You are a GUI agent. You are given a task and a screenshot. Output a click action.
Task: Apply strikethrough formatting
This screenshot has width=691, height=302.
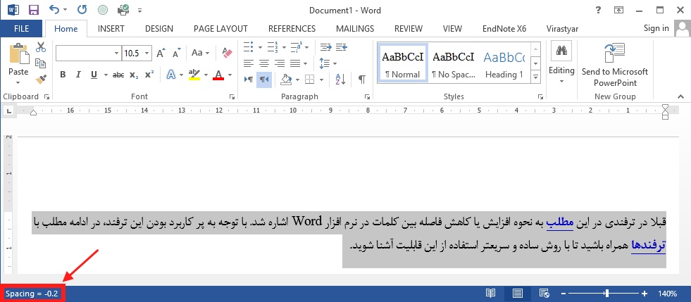click(x=118, y=75)
